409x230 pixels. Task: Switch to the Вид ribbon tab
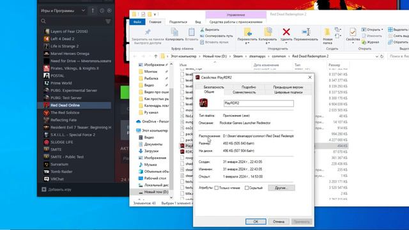198,22
